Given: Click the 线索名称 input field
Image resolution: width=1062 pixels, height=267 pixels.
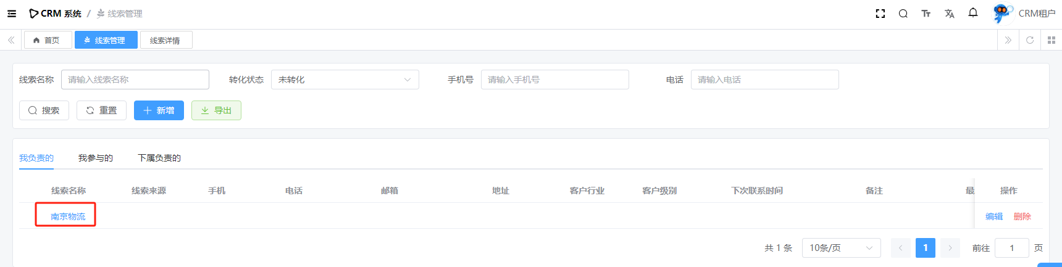Looking at the screenshot, I should 135,80.
